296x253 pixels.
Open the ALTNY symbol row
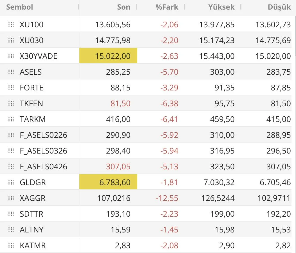pos(32,230)
